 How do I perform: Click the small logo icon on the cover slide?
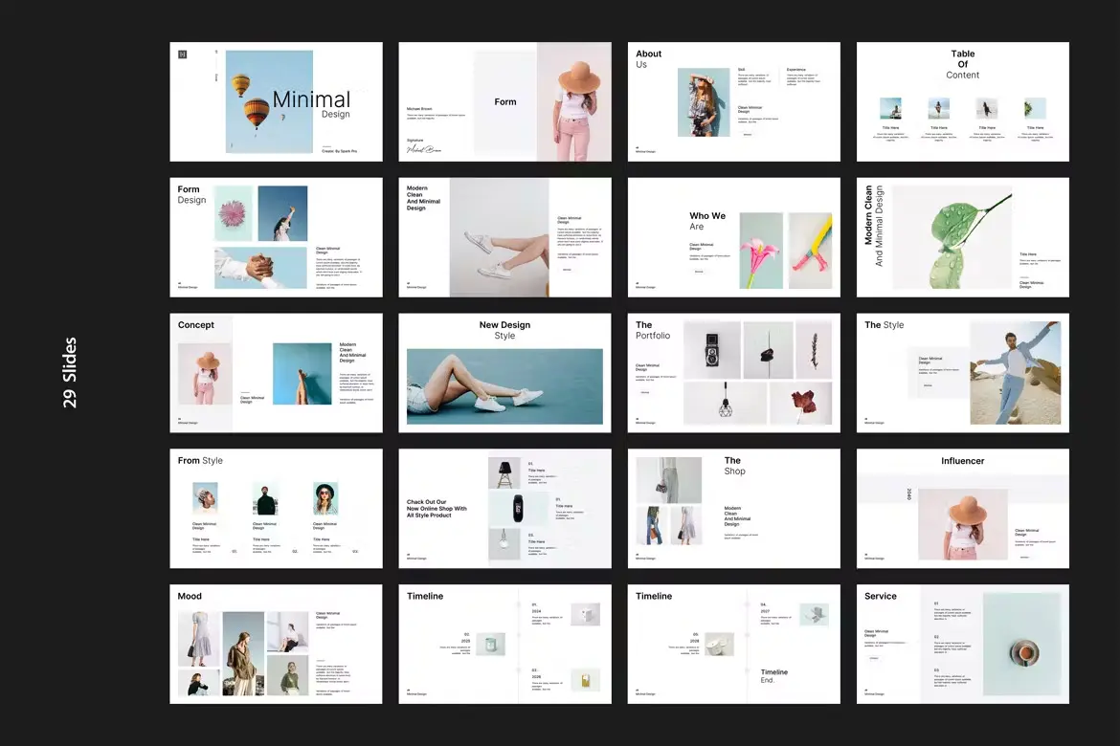183,55
